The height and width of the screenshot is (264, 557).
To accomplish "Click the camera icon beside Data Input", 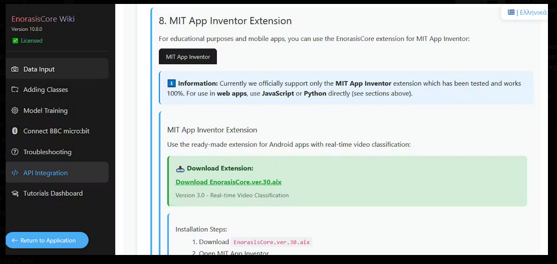I will (15, 69).
